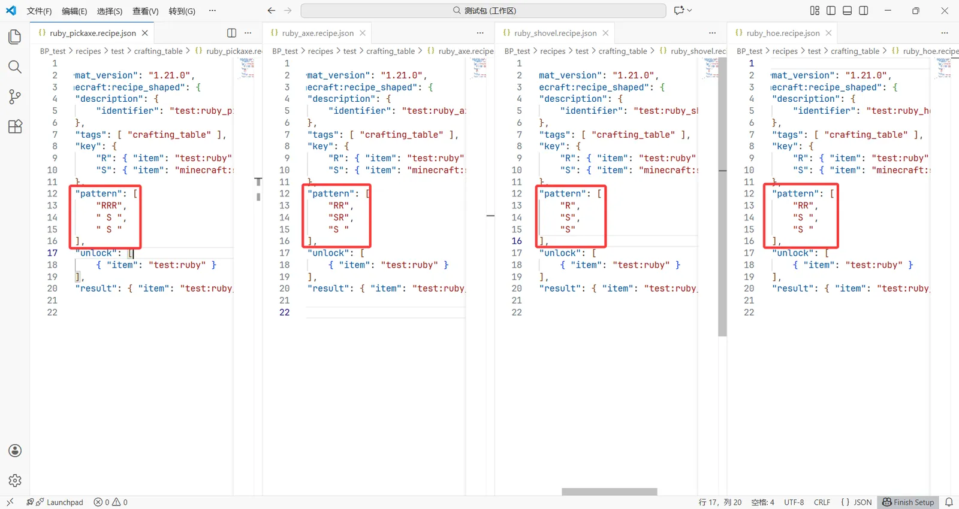Open the 文件(F) menu
This screenshot has width=959, height=509.
coord(39,11)
